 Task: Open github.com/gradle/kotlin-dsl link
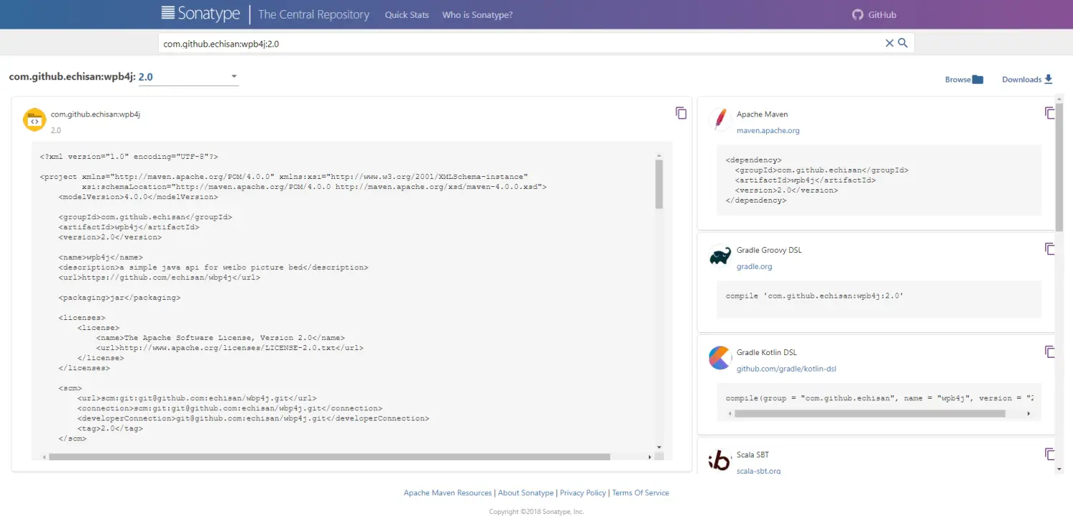[786, 369]
